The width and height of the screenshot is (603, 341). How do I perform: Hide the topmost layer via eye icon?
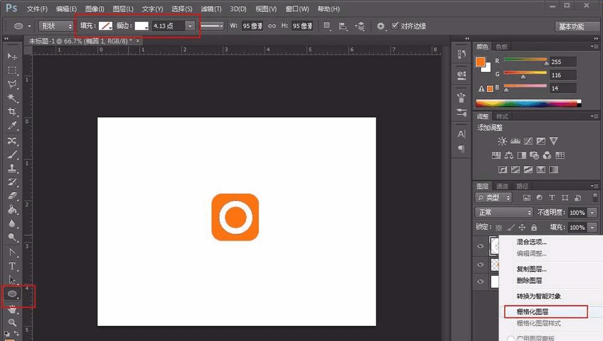point(481,246)
